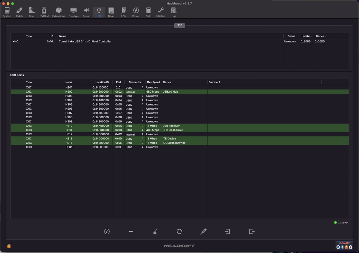Viewport: 359px width, 253px height.
Task: Click the info icon at the bottom
Action: click(x=107, y=231)
